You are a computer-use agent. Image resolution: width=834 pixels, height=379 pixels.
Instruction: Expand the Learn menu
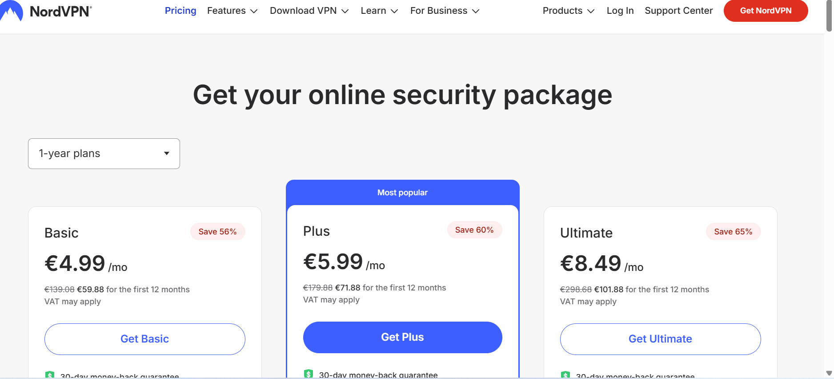coord(379,11)
